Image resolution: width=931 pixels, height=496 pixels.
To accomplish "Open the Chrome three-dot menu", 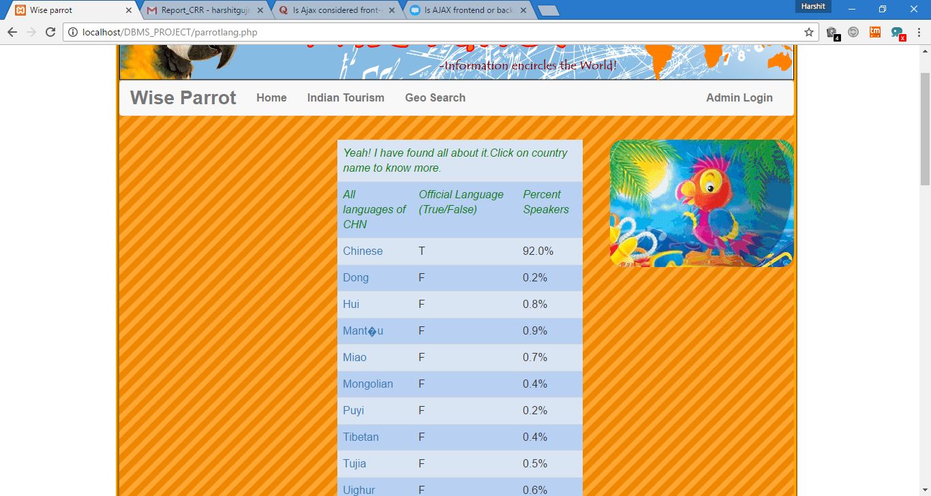I will [919, 32].
